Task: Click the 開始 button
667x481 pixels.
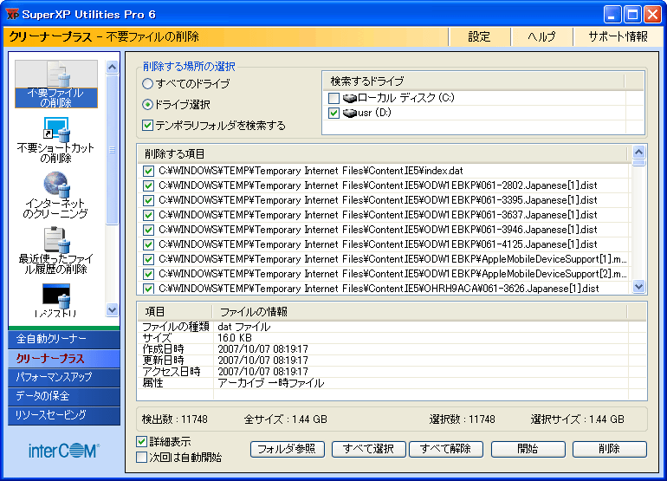Action: click(x=528, y=449)
